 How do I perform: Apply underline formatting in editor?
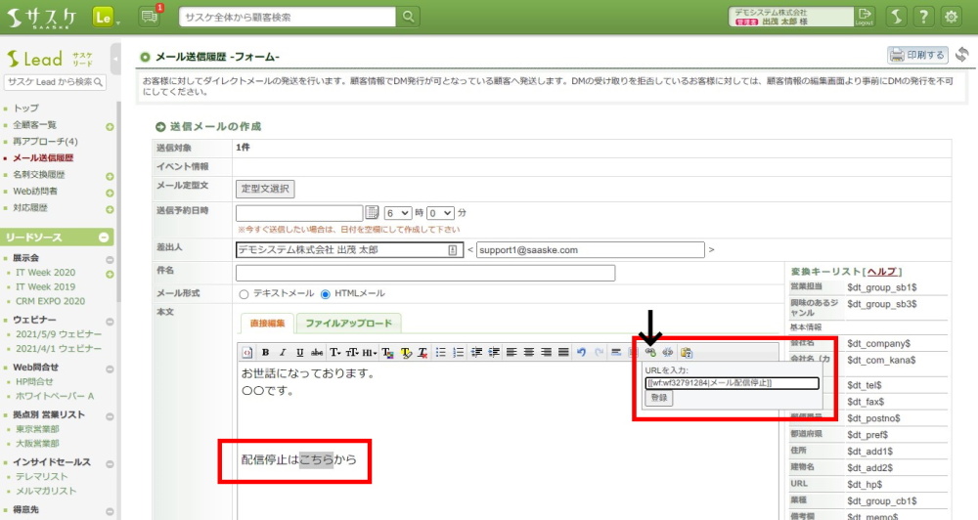(x=300, y=352)
